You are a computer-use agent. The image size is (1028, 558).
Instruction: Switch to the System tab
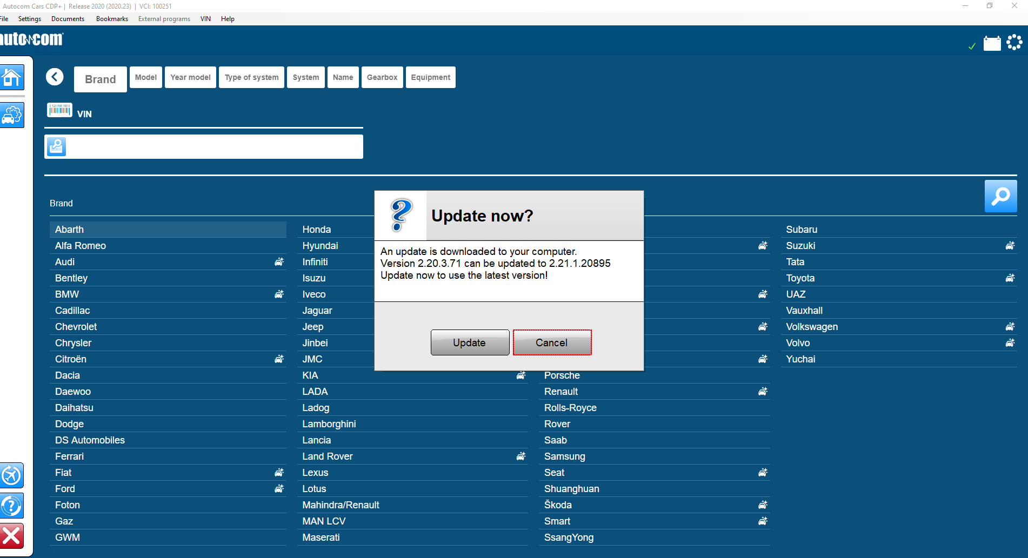306,77
